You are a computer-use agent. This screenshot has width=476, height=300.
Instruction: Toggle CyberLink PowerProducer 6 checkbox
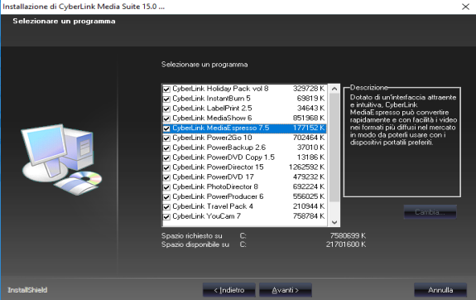click(x=166, y=197)
